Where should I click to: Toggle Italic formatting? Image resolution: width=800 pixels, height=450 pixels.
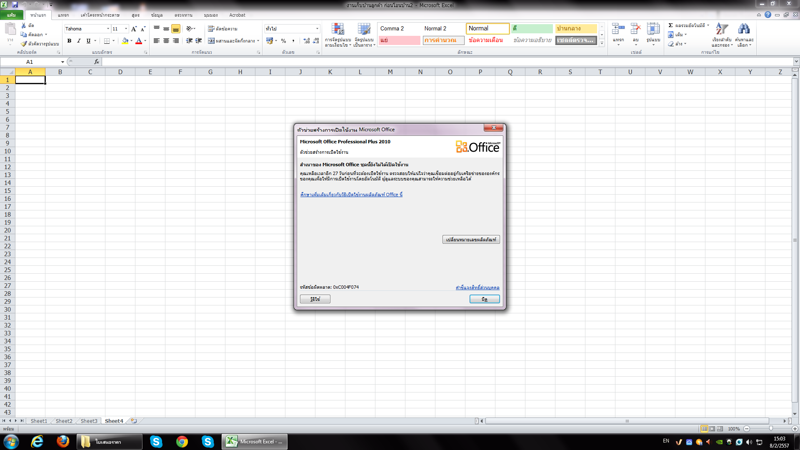pos(79,41)
